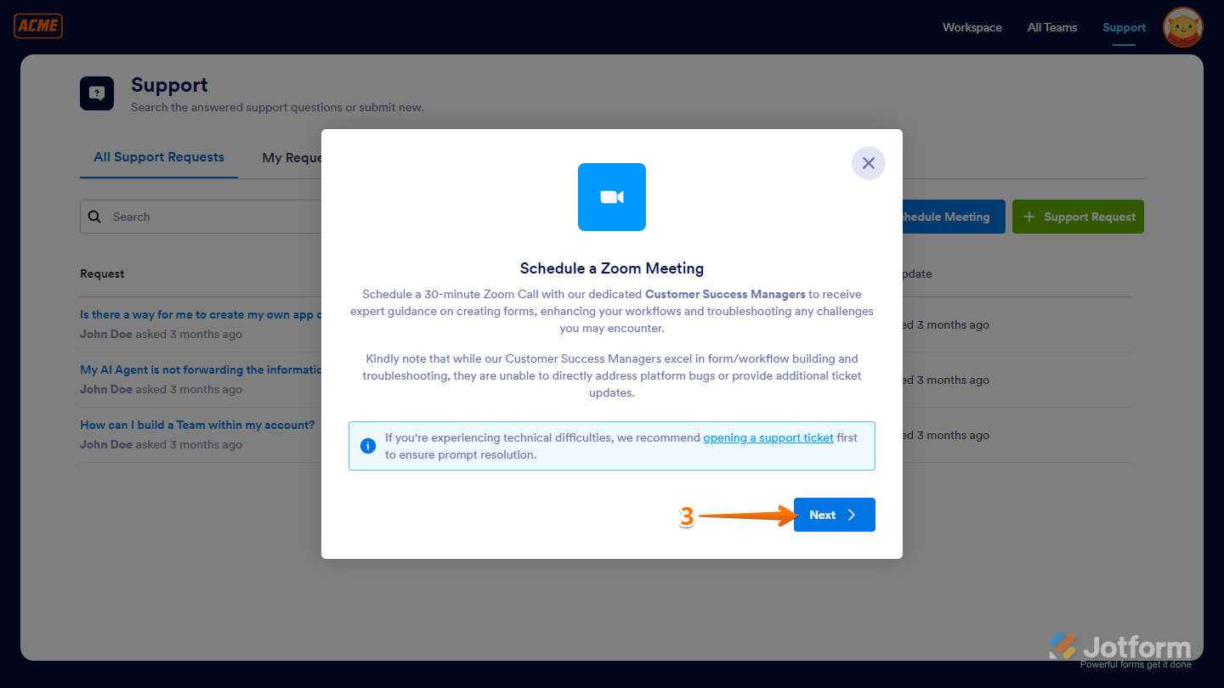Click the blue Zoom video camera icon
Viewport: 1224px width, 688px height.
click(x=611, y=196)
